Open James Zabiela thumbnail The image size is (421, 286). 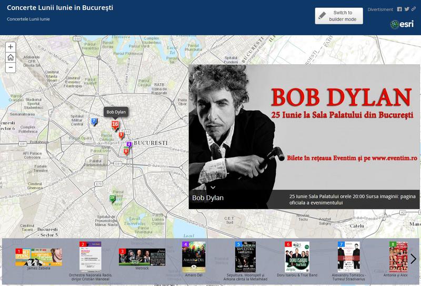(38, 257)
